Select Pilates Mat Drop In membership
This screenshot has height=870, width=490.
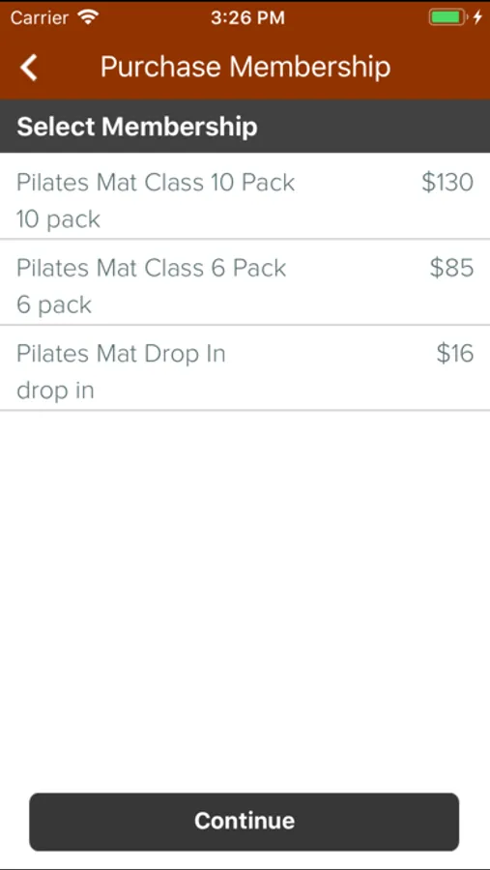(245, 368)
